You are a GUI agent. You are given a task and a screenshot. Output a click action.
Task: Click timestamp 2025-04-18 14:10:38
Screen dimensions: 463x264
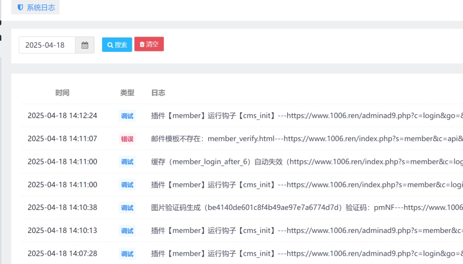63,207
